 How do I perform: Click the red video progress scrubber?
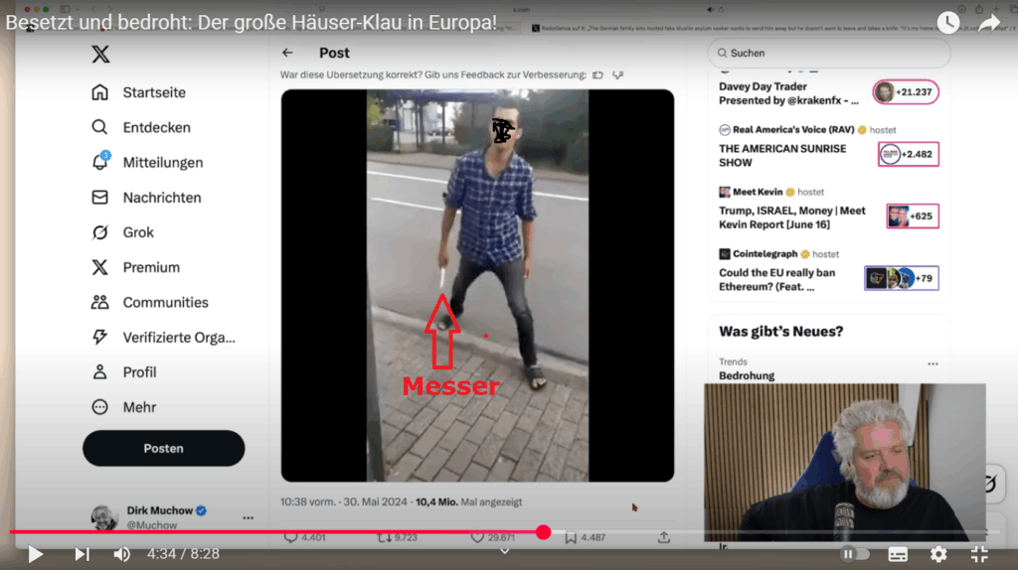point(544,532)
